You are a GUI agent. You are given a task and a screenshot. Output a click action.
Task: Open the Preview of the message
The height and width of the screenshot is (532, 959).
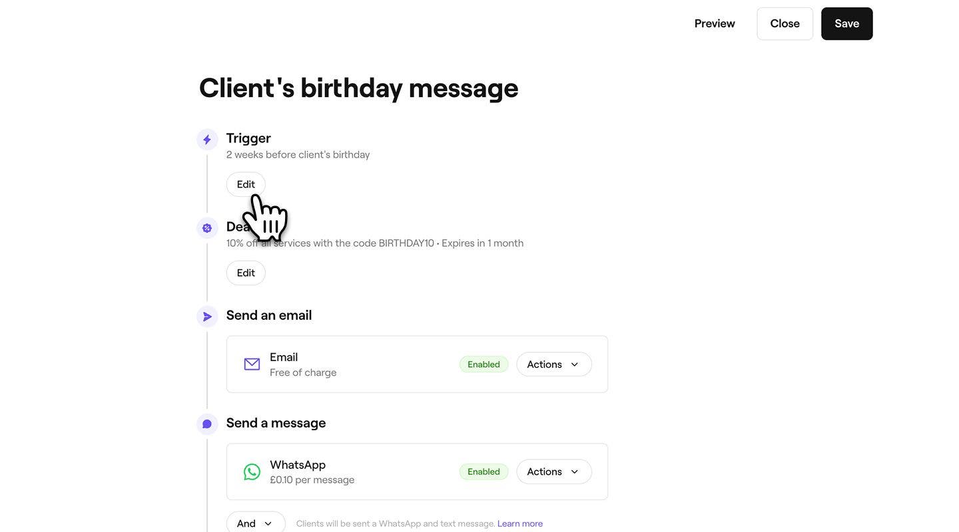(x=715, y=24)
